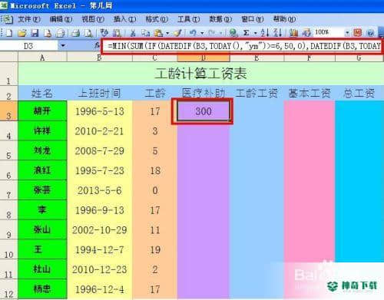The height and width of the screenshot is (300, 384).
Task: Click the Print icon in toolbar
Action: 75,33
